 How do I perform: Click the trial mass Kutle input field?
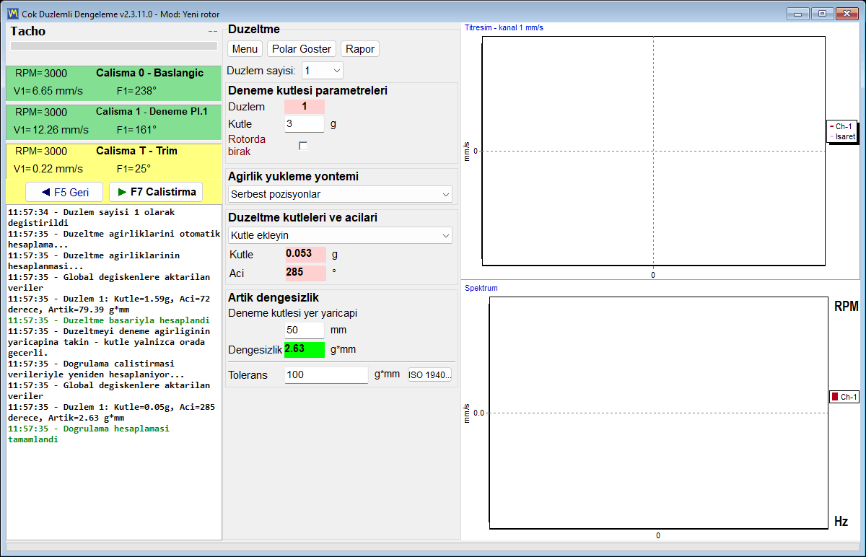[305, 123]
